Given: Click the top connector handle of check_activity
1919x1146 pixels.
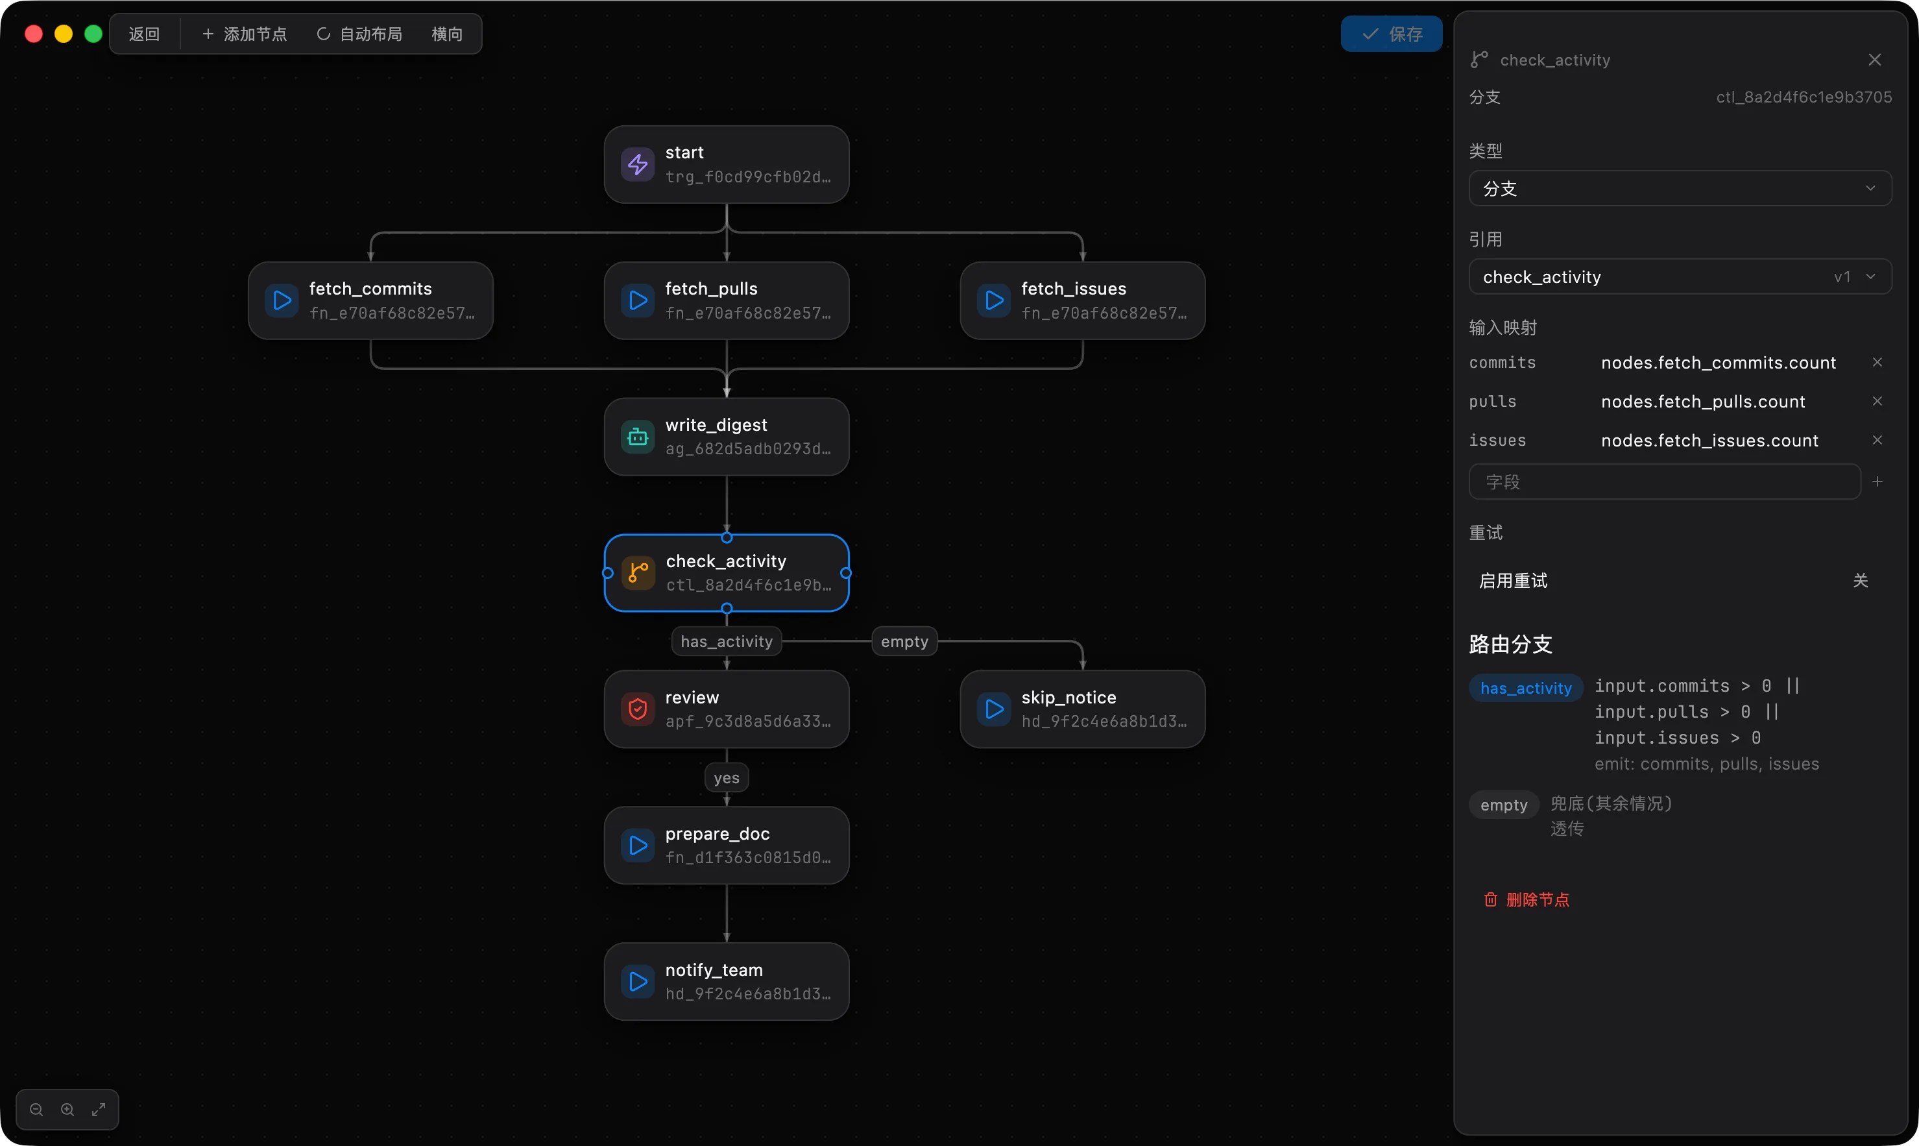Looking at the screenshot, I should point(727,537).
